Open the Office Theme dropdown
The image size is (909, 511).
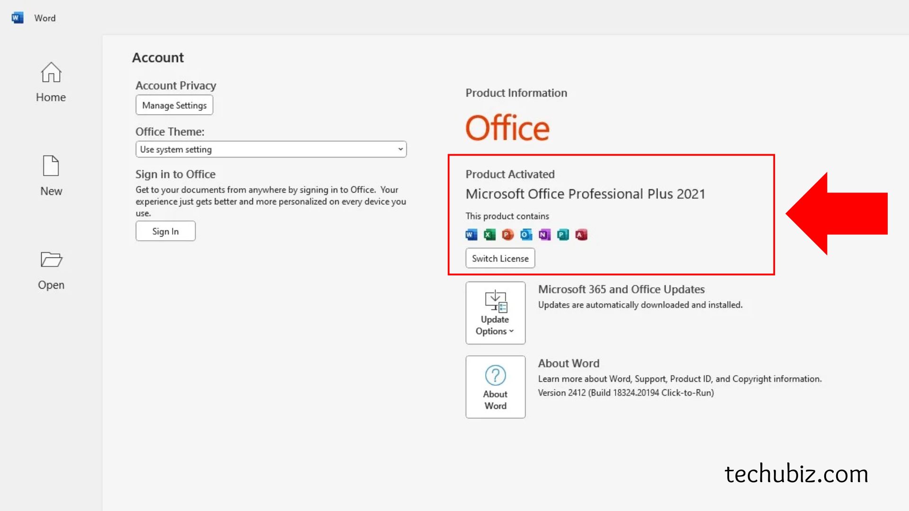(270, 150)
